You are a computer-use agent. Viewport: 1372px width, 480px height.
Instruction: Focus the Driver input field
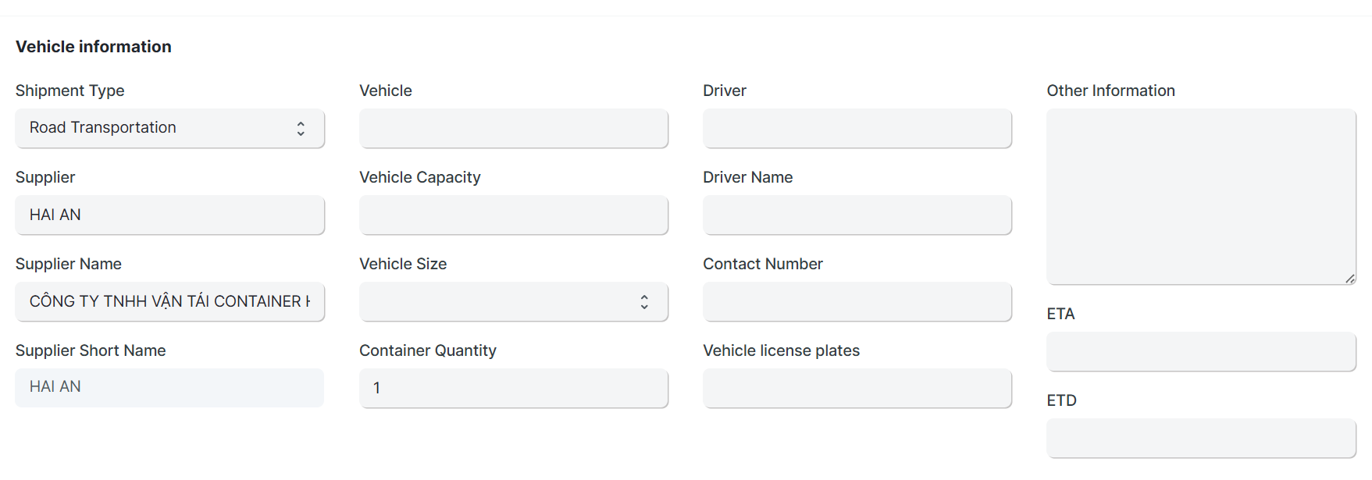pyautogui.click(x=857, y=129)
